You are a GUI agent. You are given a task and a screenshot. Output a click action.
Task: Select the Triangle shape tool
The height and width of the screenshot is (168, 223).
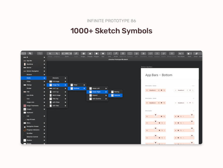pyautogui.click(x=90, y=53)
